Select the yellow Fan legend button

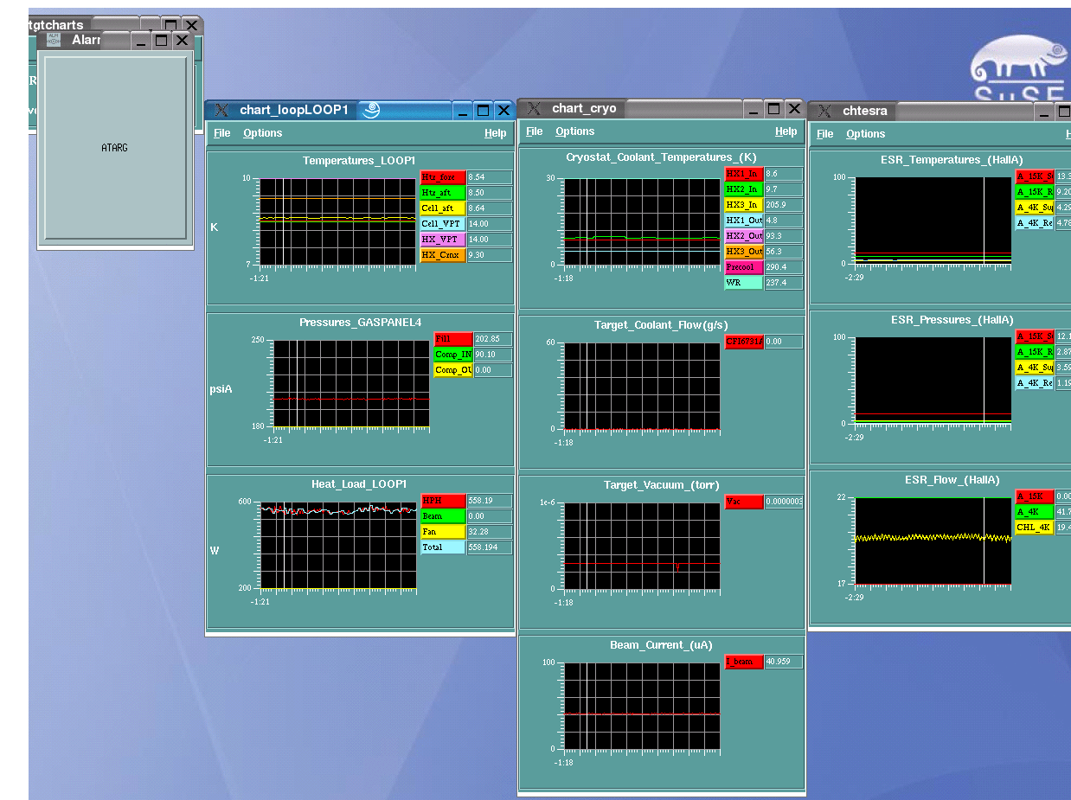pyautogui.click(x=443, y=532)
